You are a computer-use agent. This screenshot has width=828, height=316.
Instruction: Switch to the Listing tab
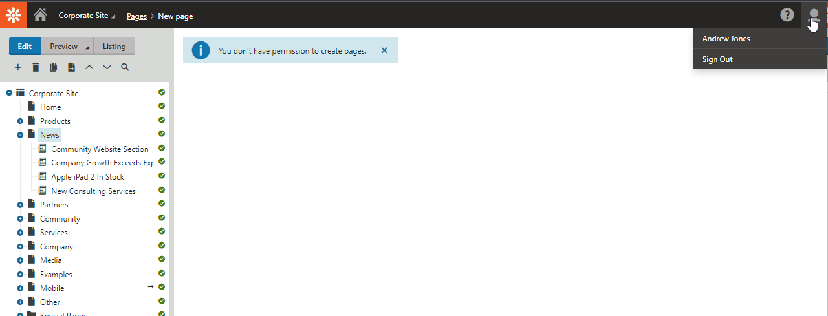[114, 47]
